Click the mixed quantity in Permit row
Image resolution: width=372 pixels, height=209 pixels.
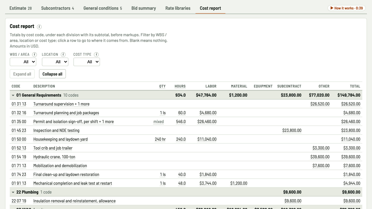coord(159,122)
